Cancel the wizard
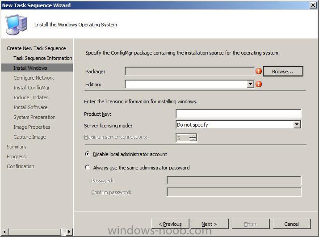 point(292,224)
